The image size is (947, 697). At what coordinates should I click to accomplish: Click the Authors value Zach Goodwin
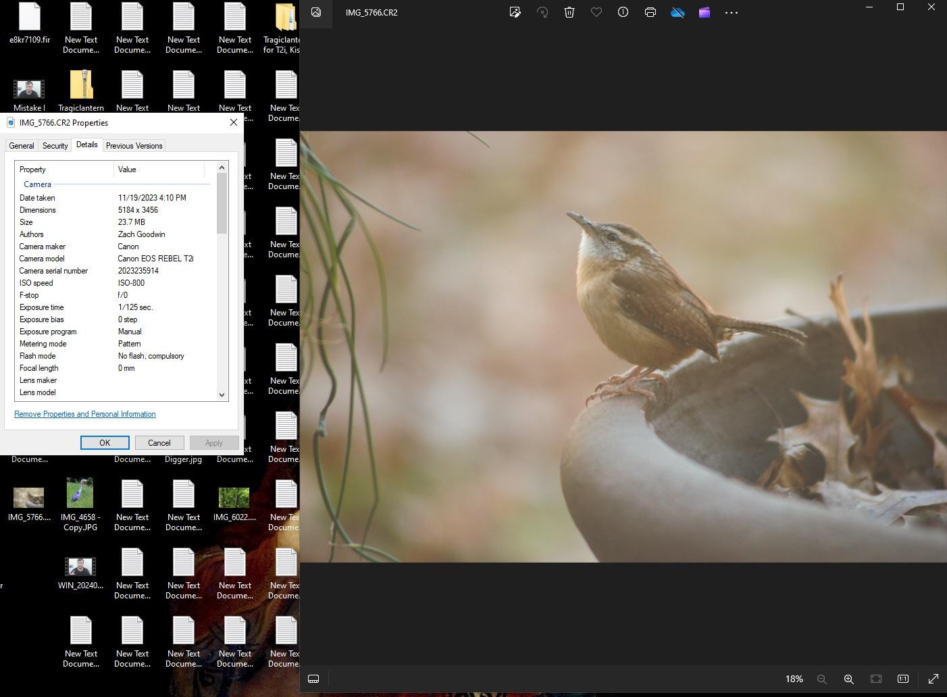point(141,234)
